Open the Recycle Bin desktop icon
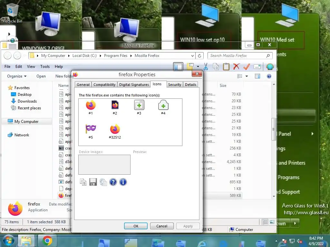Viewport: 330px width, 247px height. pos(12,13)
